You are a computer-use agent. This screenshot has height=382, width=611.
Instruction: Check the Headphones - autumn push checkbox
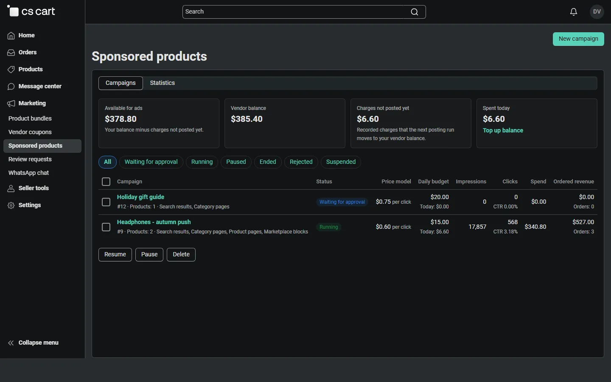[106, 227]
